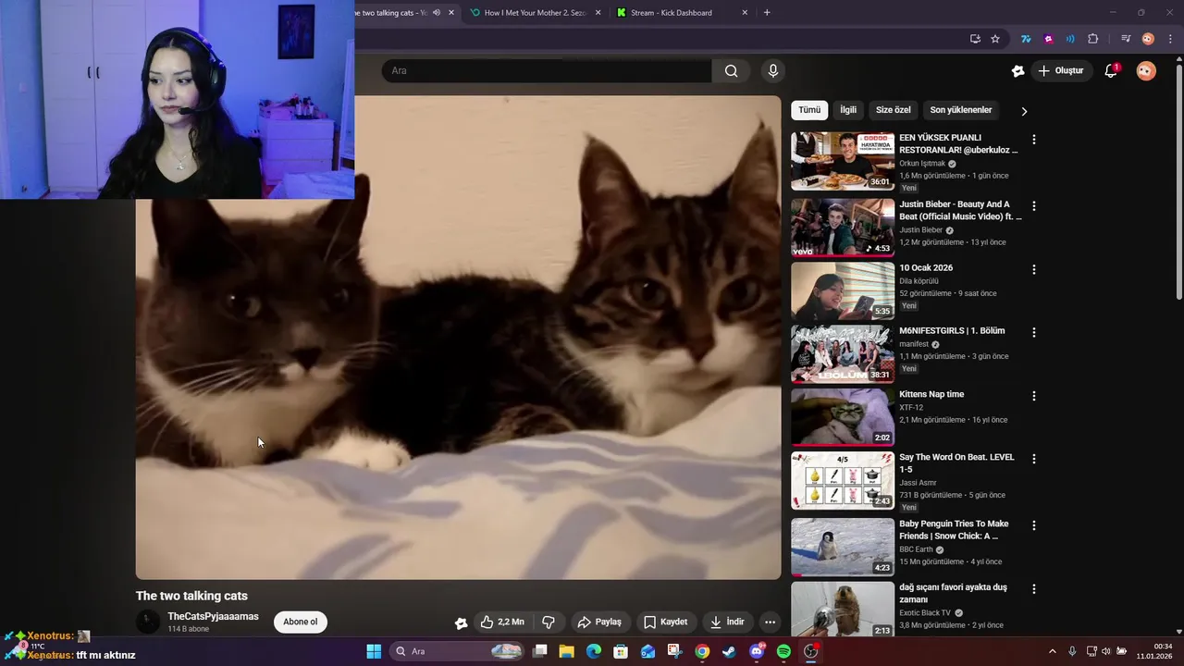Select the Son yüklenenler filter chip
This screenshot has height=666, width=1184.
(x=961, y=110)
